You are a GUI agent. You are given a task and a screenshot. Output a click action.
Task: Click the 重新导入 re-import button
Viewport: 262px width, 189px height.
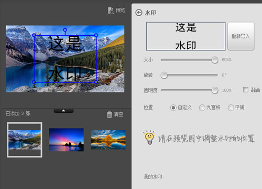pyautogui.click(x=241, y=36)
